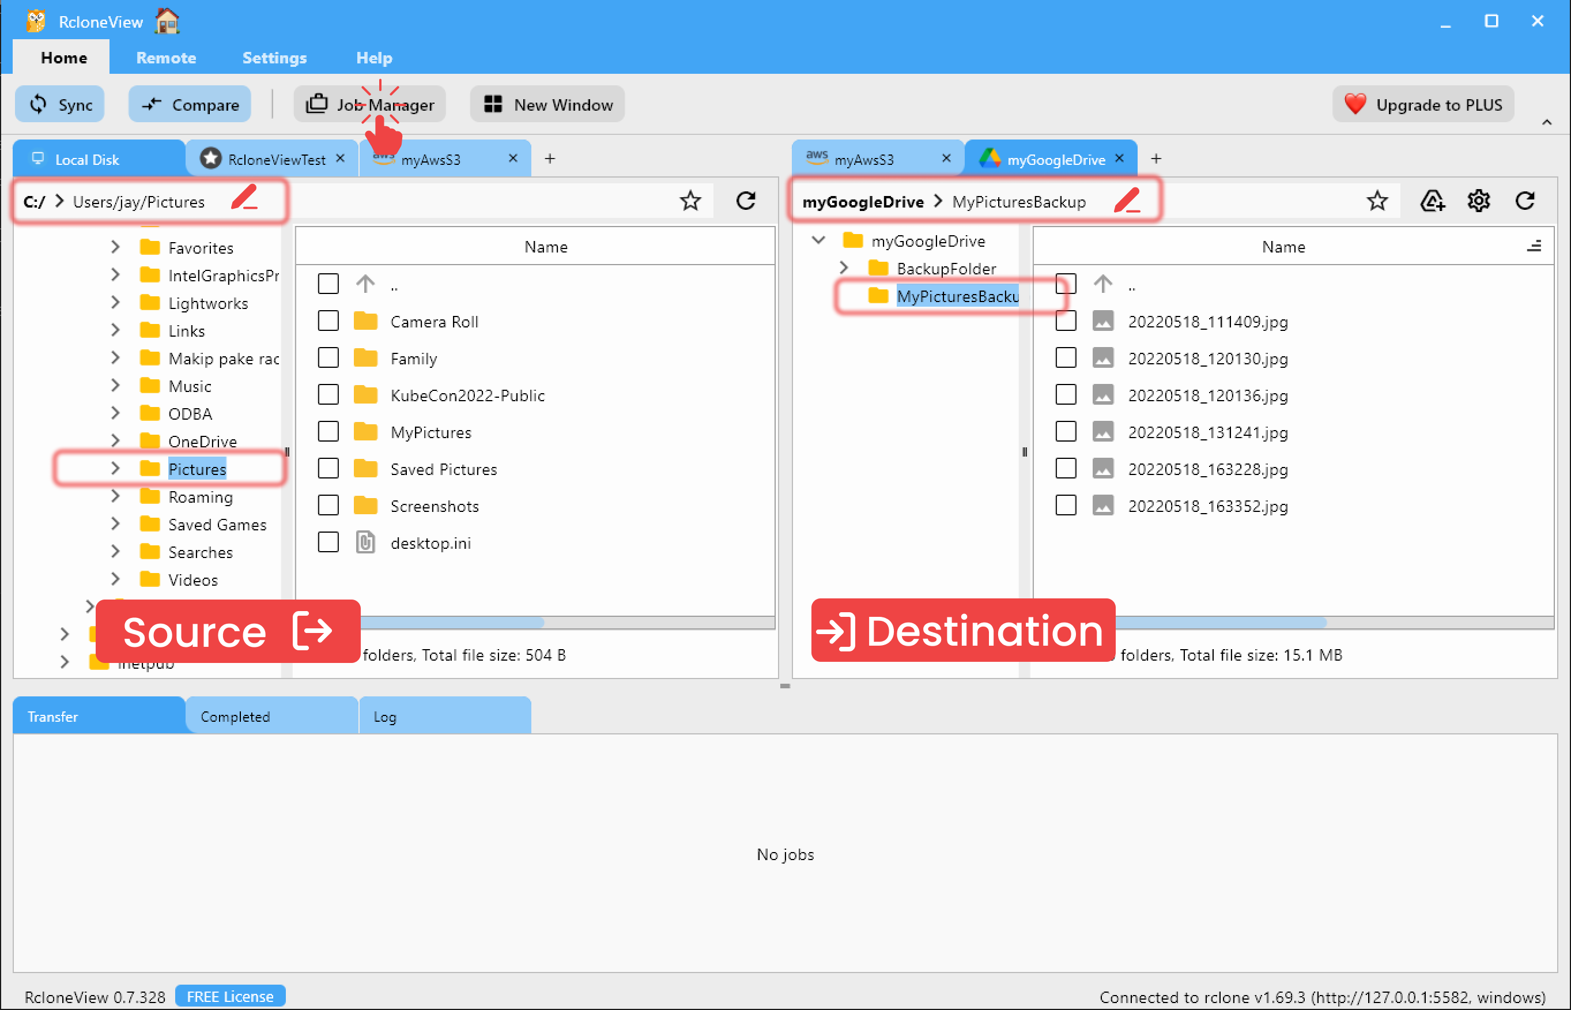
Task: Click the Compare button
Action: (190, 104)
